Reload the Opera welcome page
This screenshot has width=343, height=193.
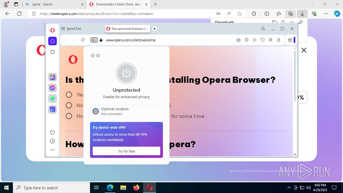click(x=83, y=40)
